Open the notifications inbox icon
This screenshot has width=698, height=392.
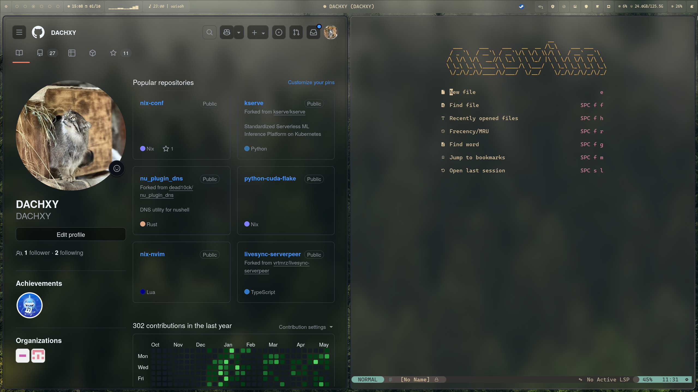point(313,32)
